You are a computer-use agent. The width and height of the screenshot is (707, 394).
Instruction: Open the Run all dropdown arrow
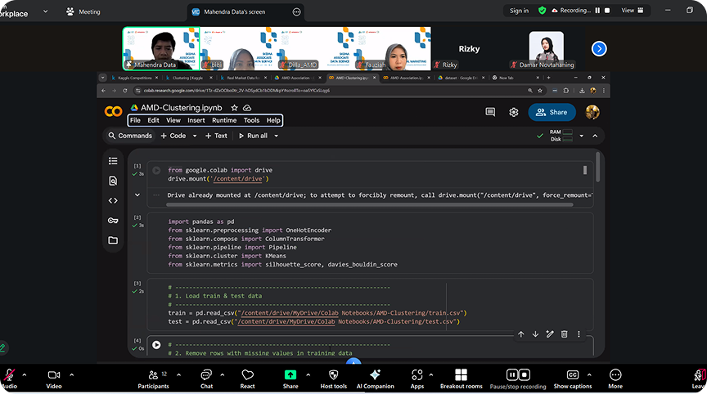pos(276,136)
